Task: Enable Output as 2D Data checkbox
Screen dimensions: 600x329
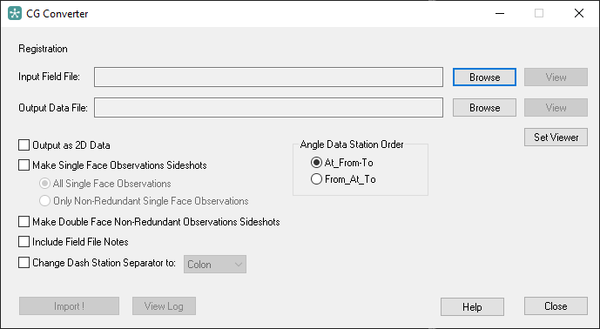Action: 24,145
